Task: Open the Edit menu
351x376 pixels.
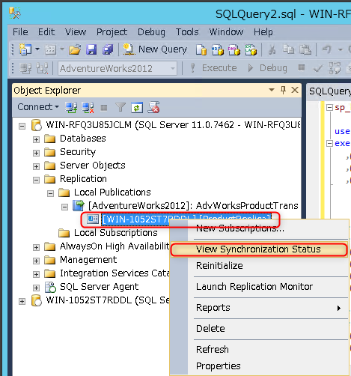Action: tap(46, 32)
